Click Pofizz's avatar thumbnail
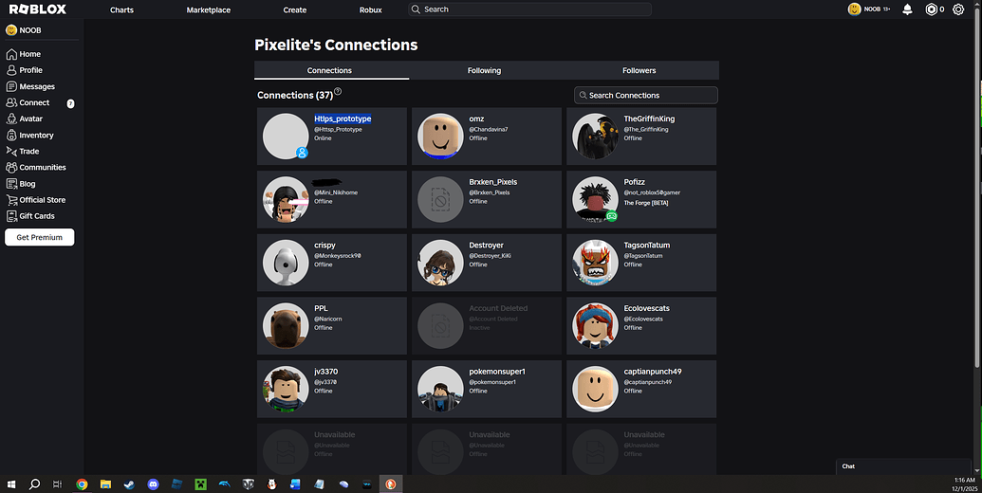Viewport: 982px width, 493px height. (595, 200)
